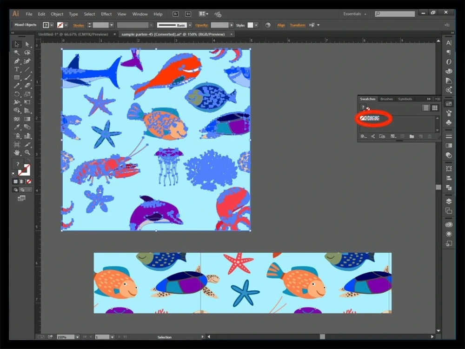This screenshot has width=465, height=349.
Task: Open Bridge via the Br icon
Action: click(x=176, y=14)
